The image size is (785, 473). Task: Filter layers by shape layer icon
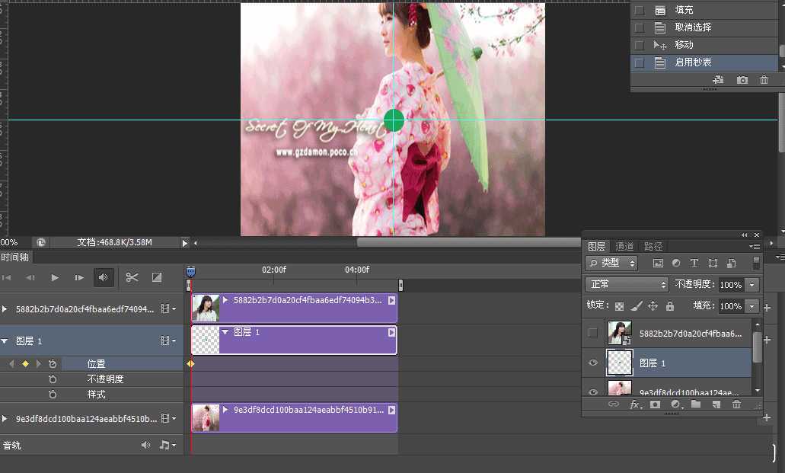(x=713, y=263)
